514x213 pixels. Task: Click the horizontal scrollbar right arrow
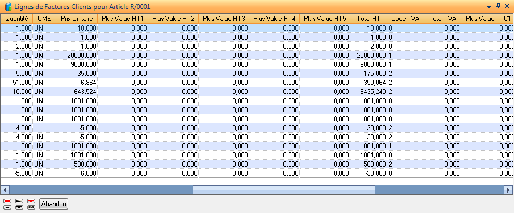click(508, 190)
